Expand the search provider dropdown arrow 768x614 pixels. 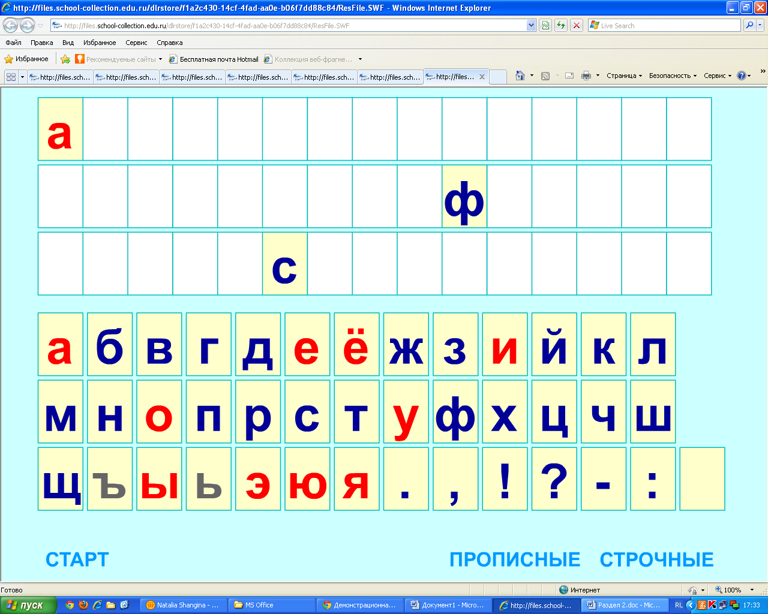(761, 25)
